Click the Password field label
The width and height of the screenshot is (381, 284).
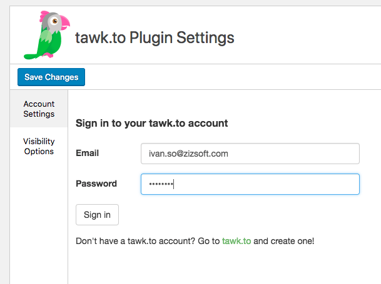tap(96, 184)
